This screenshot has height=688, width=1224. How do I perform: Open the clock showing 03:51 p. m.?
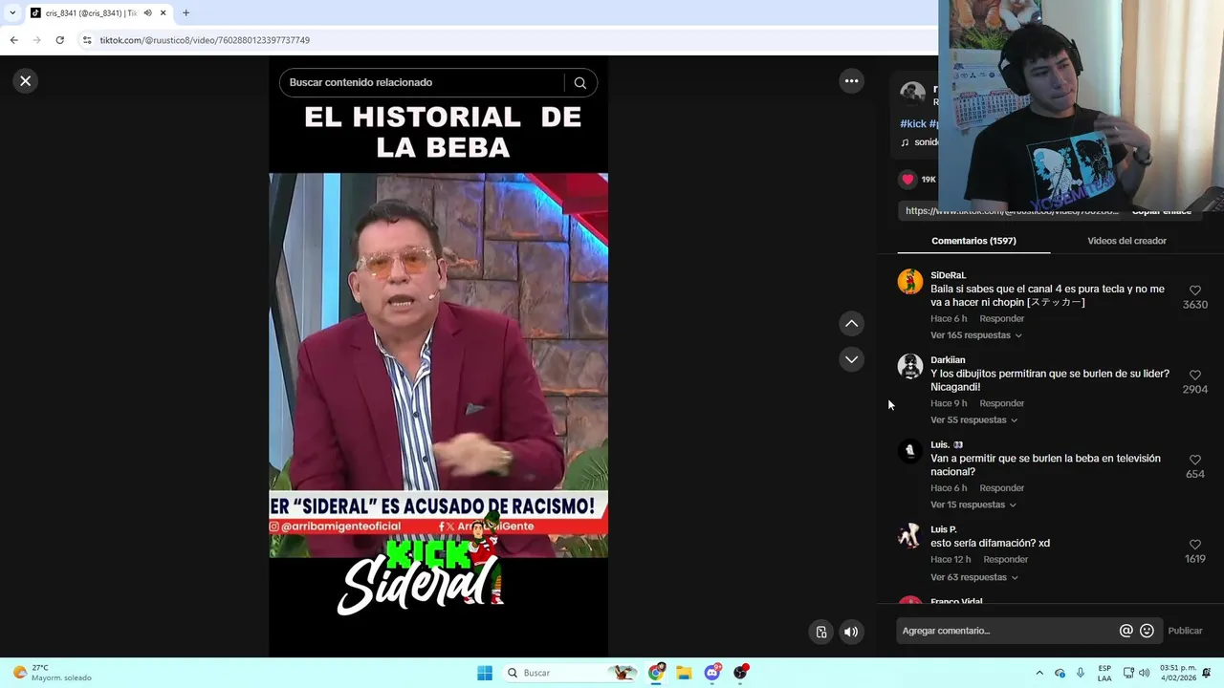(x=1177, y=673)
